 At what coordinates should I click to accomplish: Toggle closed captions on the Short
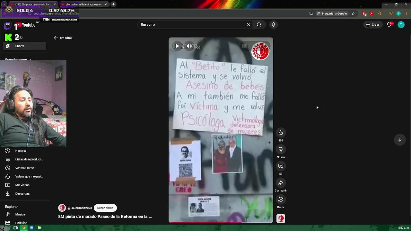point(245,46)
